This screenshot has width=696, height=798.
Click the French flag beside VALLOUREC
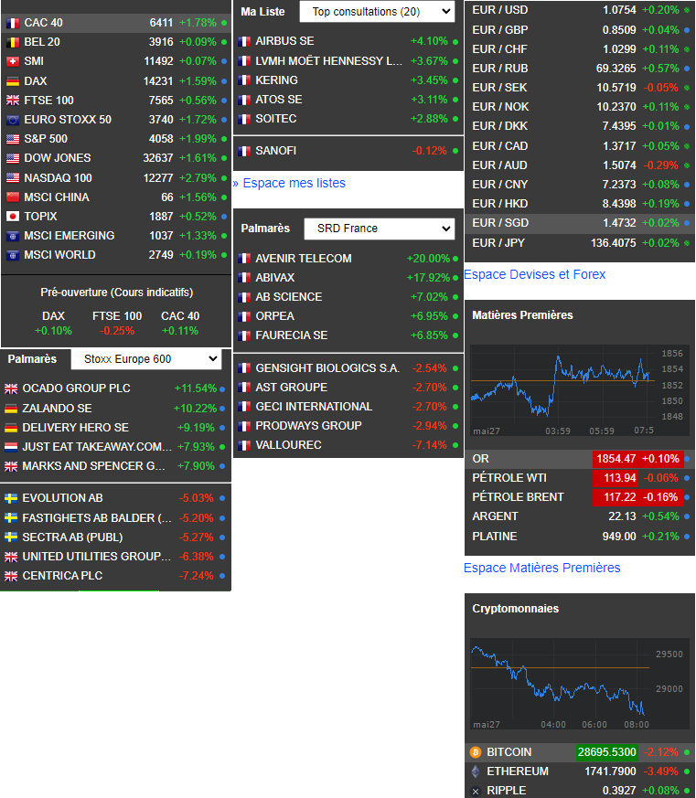click(x=244, y=445)
